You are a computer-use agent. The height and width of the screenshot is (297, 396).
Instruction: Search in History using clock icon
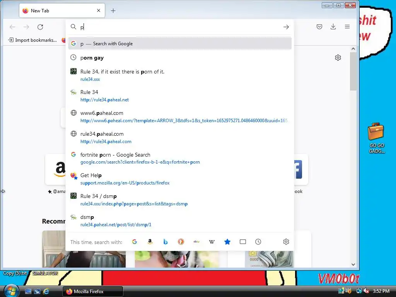point(258,242)
